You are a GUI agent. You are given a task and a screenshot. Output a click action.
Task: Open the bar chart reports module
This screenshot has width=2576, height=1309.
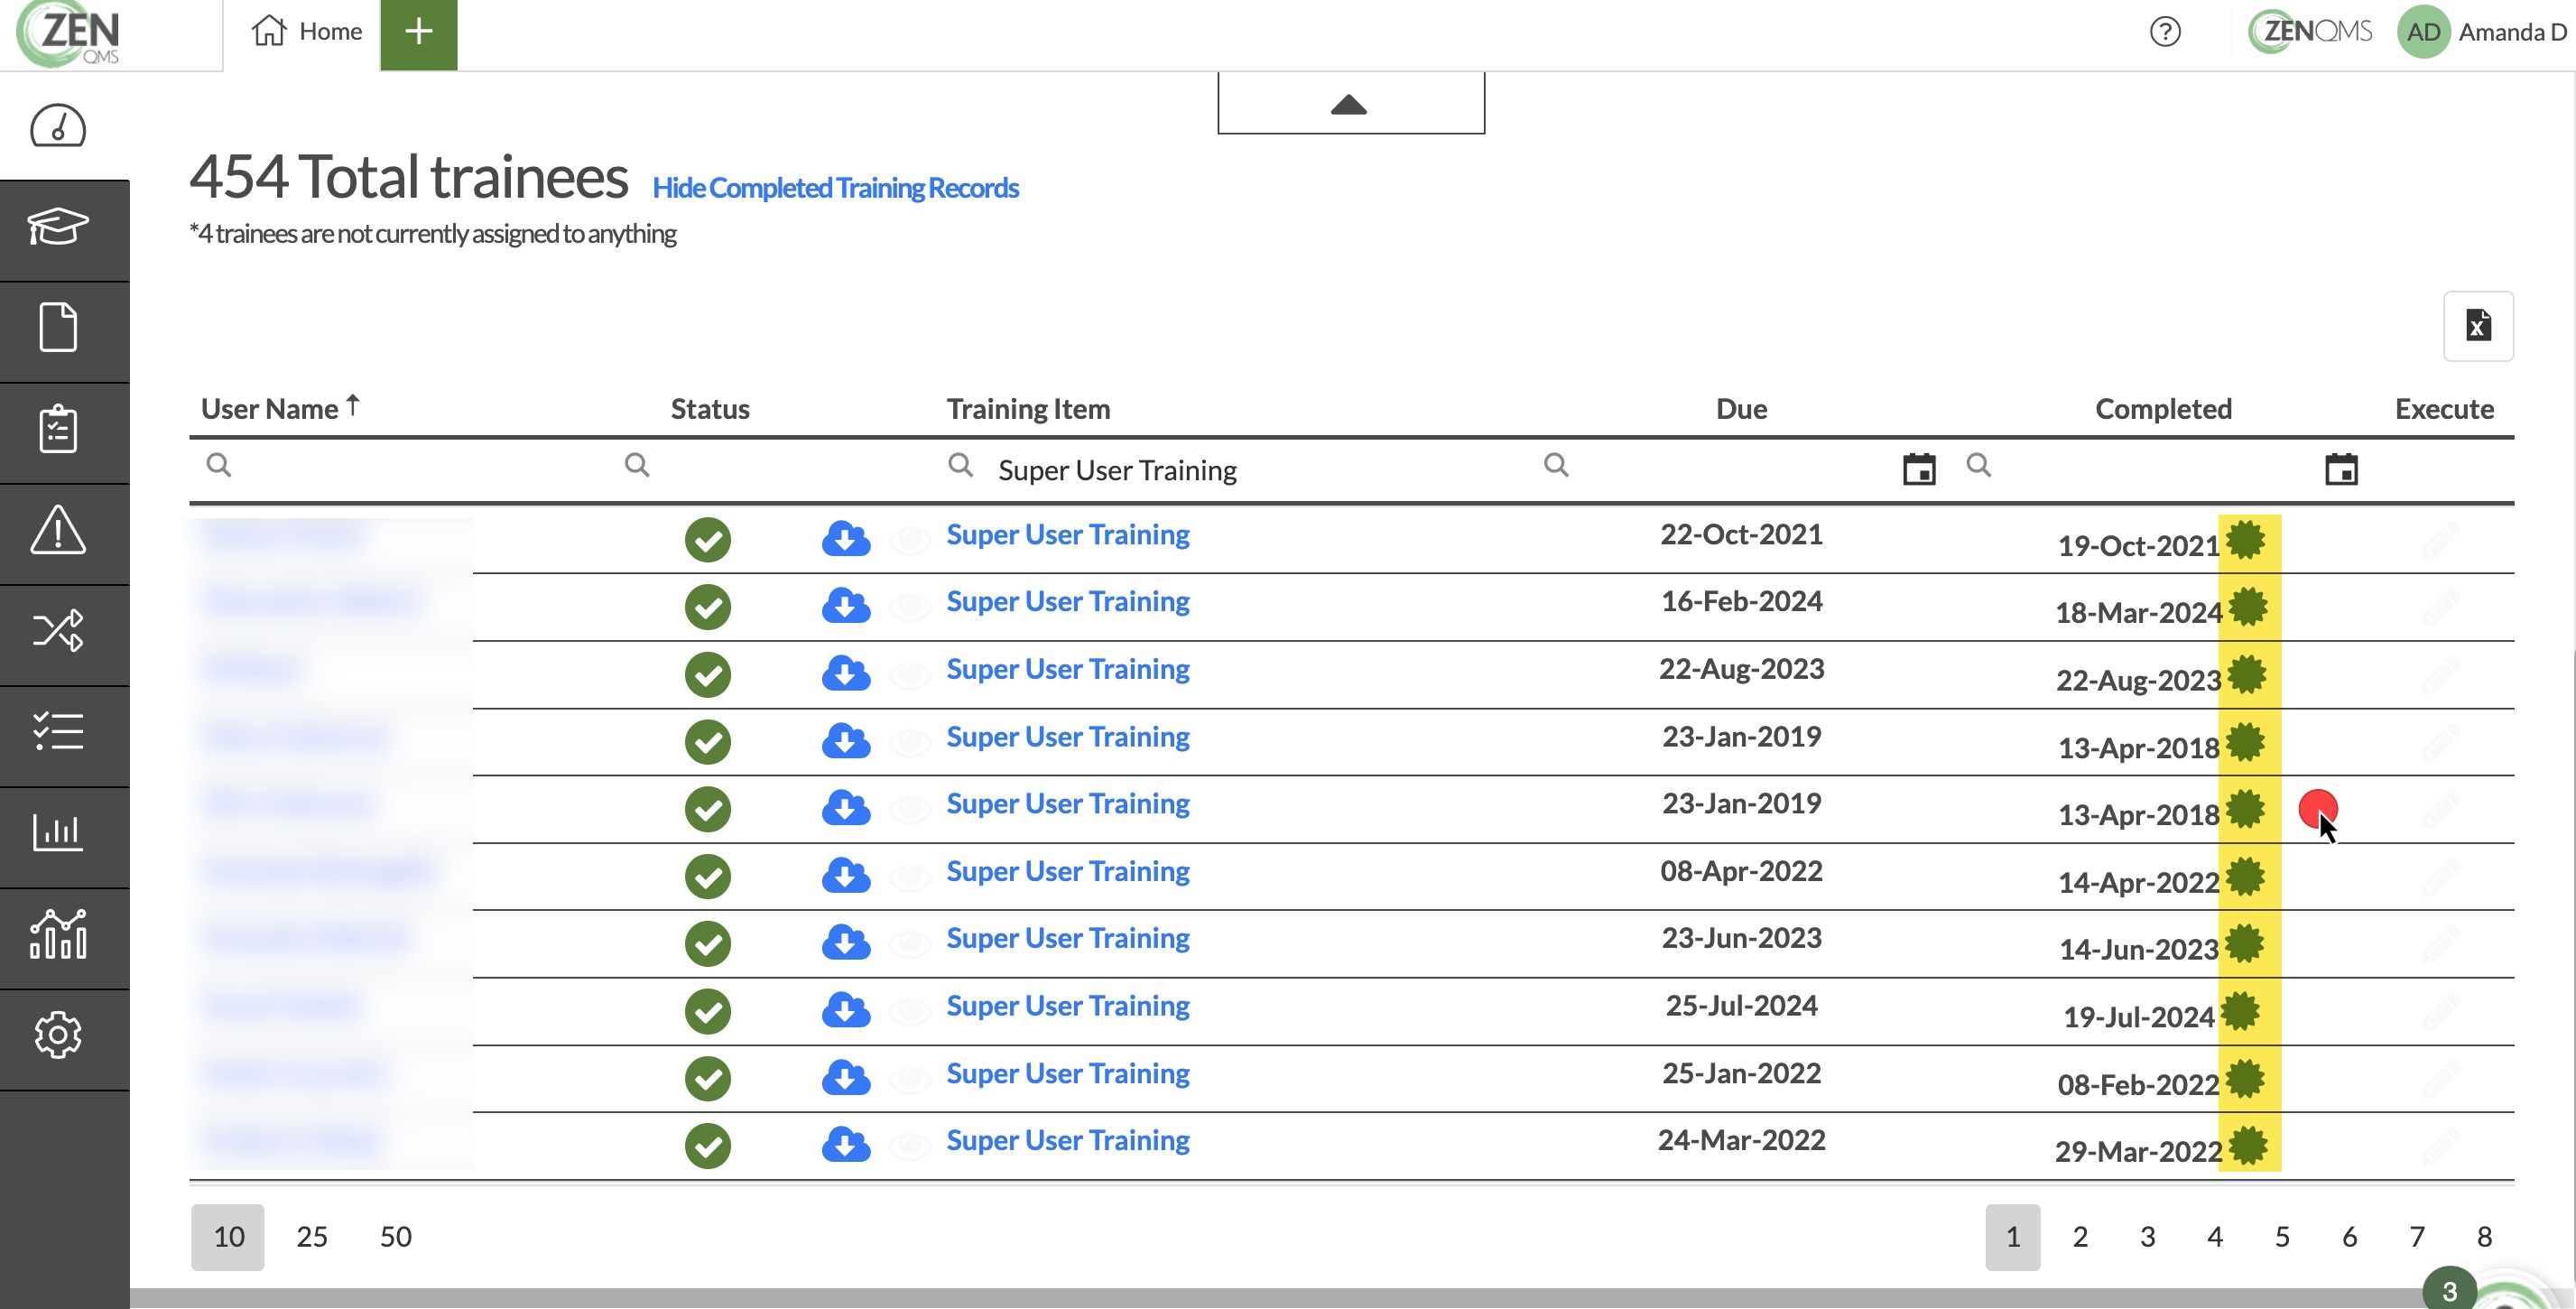coord(58,832)
